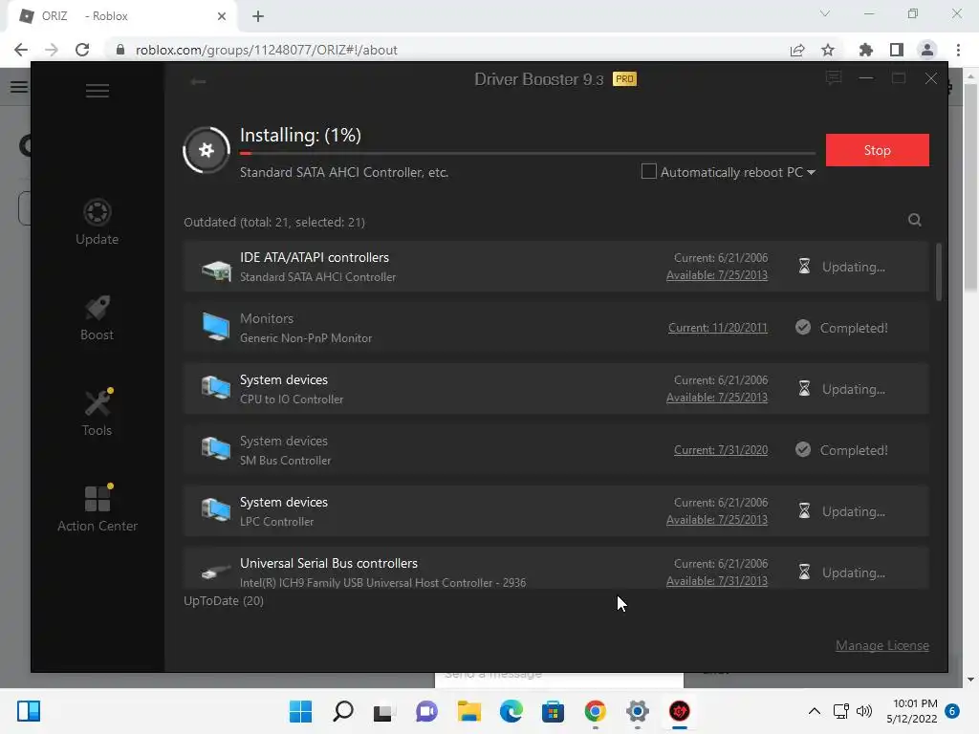
Task: Share this page from address bar
Action: pos(797,51)
